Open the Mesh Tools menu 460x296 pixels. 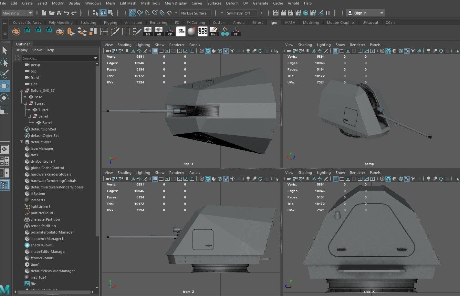(150, 3)
